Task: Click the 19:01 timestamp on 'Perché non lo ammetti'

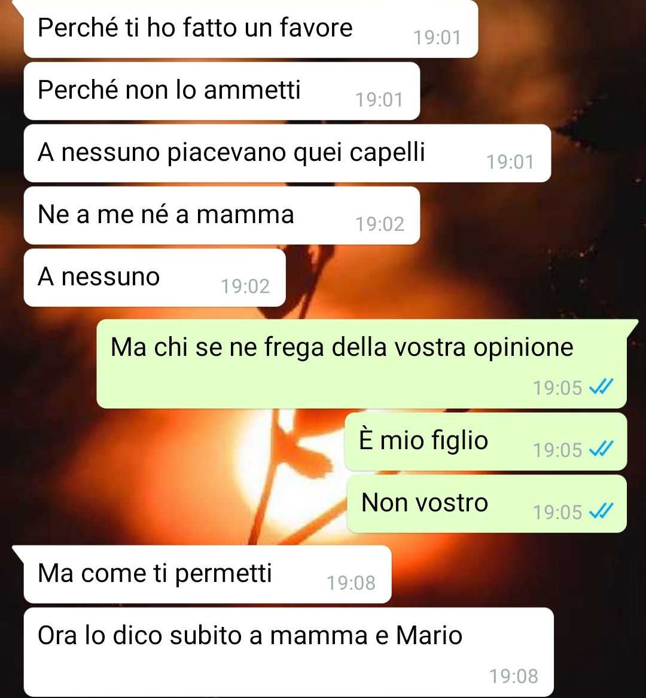Action: click(379, 99)
